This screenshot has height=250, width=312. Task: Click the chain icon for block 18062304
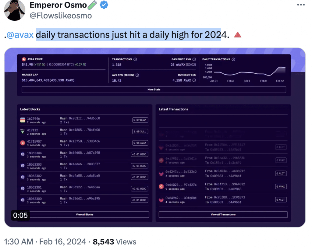tap(23, 154)
